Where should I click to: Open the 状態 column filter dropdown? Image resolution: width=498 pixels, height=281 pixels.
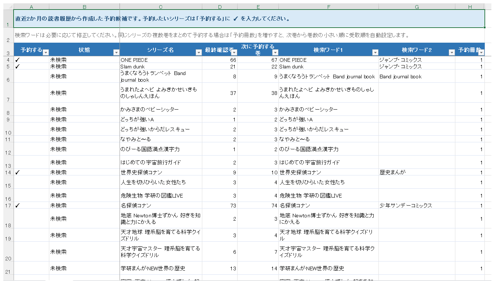coord(116,53)
